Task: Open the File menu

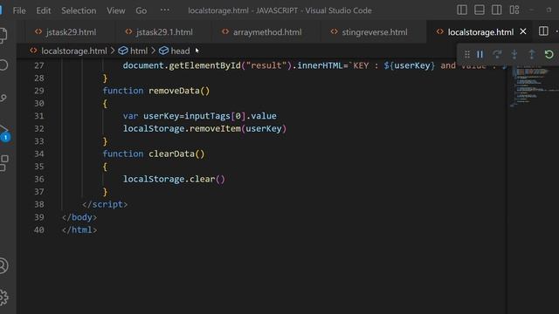Action: (x=19, y=10)
